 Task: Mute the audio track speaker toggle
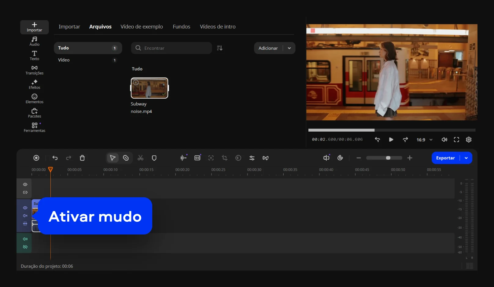coord(25,239)
